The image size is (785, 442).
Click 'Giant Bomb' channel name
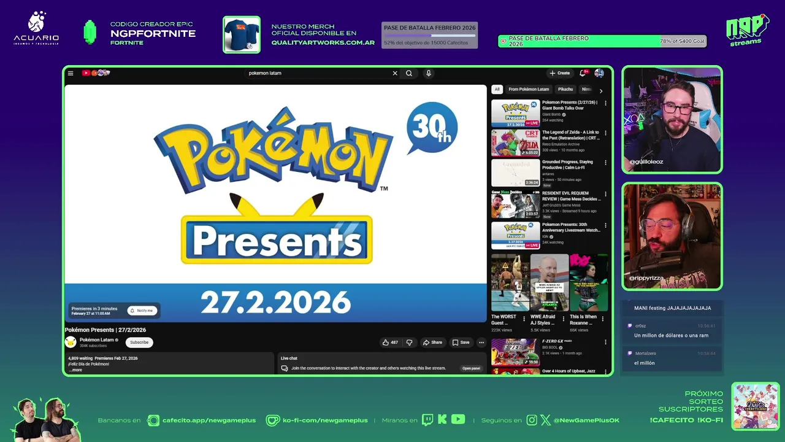click(551, 115)
